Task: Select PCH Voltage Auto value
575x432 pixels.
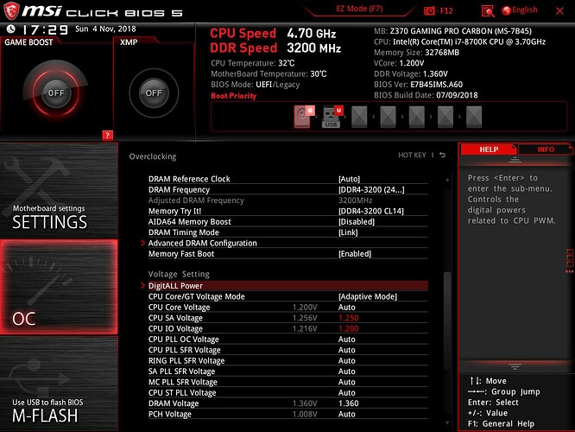Action: coord(346,414)
